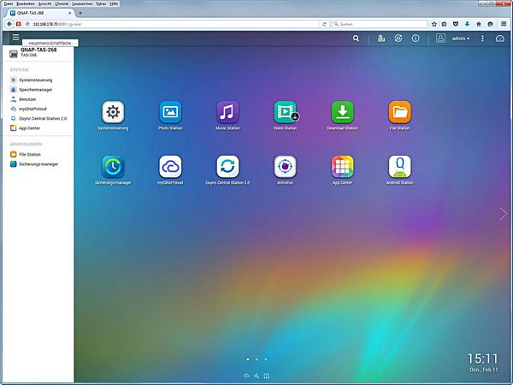Viewport: 513px width, 385px height.
Task: Open Systemsteuerung in the sidebar menu
Action: (x=38, y=80)
